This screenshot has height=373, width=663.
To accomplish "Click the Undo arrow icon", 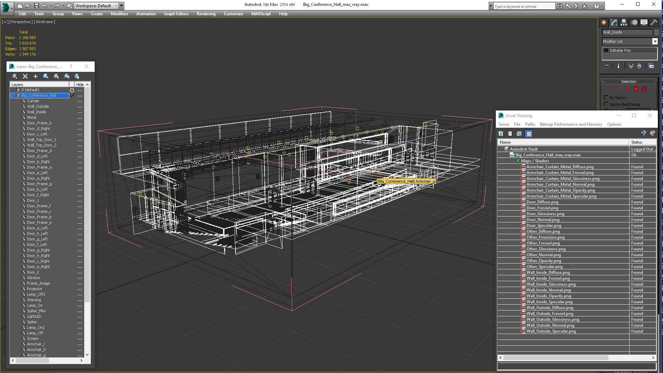I will (x=45, y=6).
